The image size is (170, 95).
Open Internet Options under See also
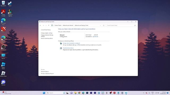pos(45,72)
